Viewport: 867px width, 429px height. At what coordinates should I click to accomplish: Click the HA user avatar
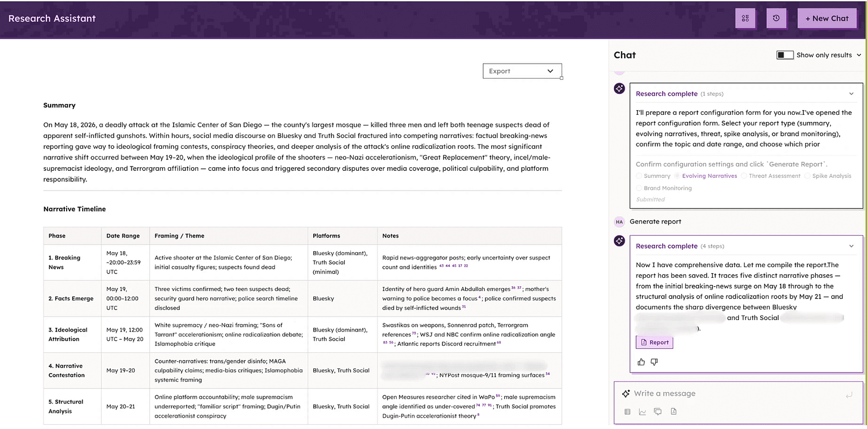(x=619, y=221)
